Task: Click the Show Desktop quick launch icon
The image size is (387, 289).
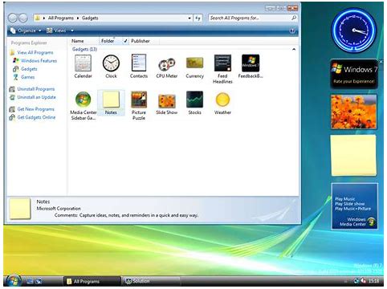Action: (x=30, y=281)
